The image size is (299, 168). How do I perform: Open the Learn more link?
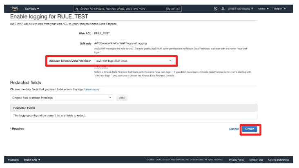point(91,89)
